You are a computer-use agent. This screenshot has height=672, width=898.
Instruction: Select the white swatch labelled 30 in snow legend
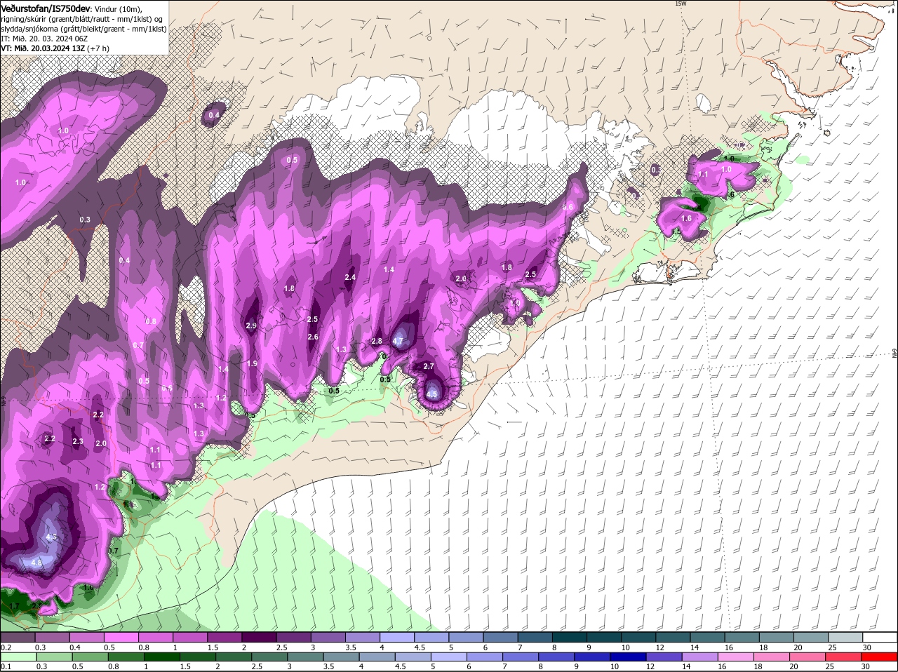point(880,638)
